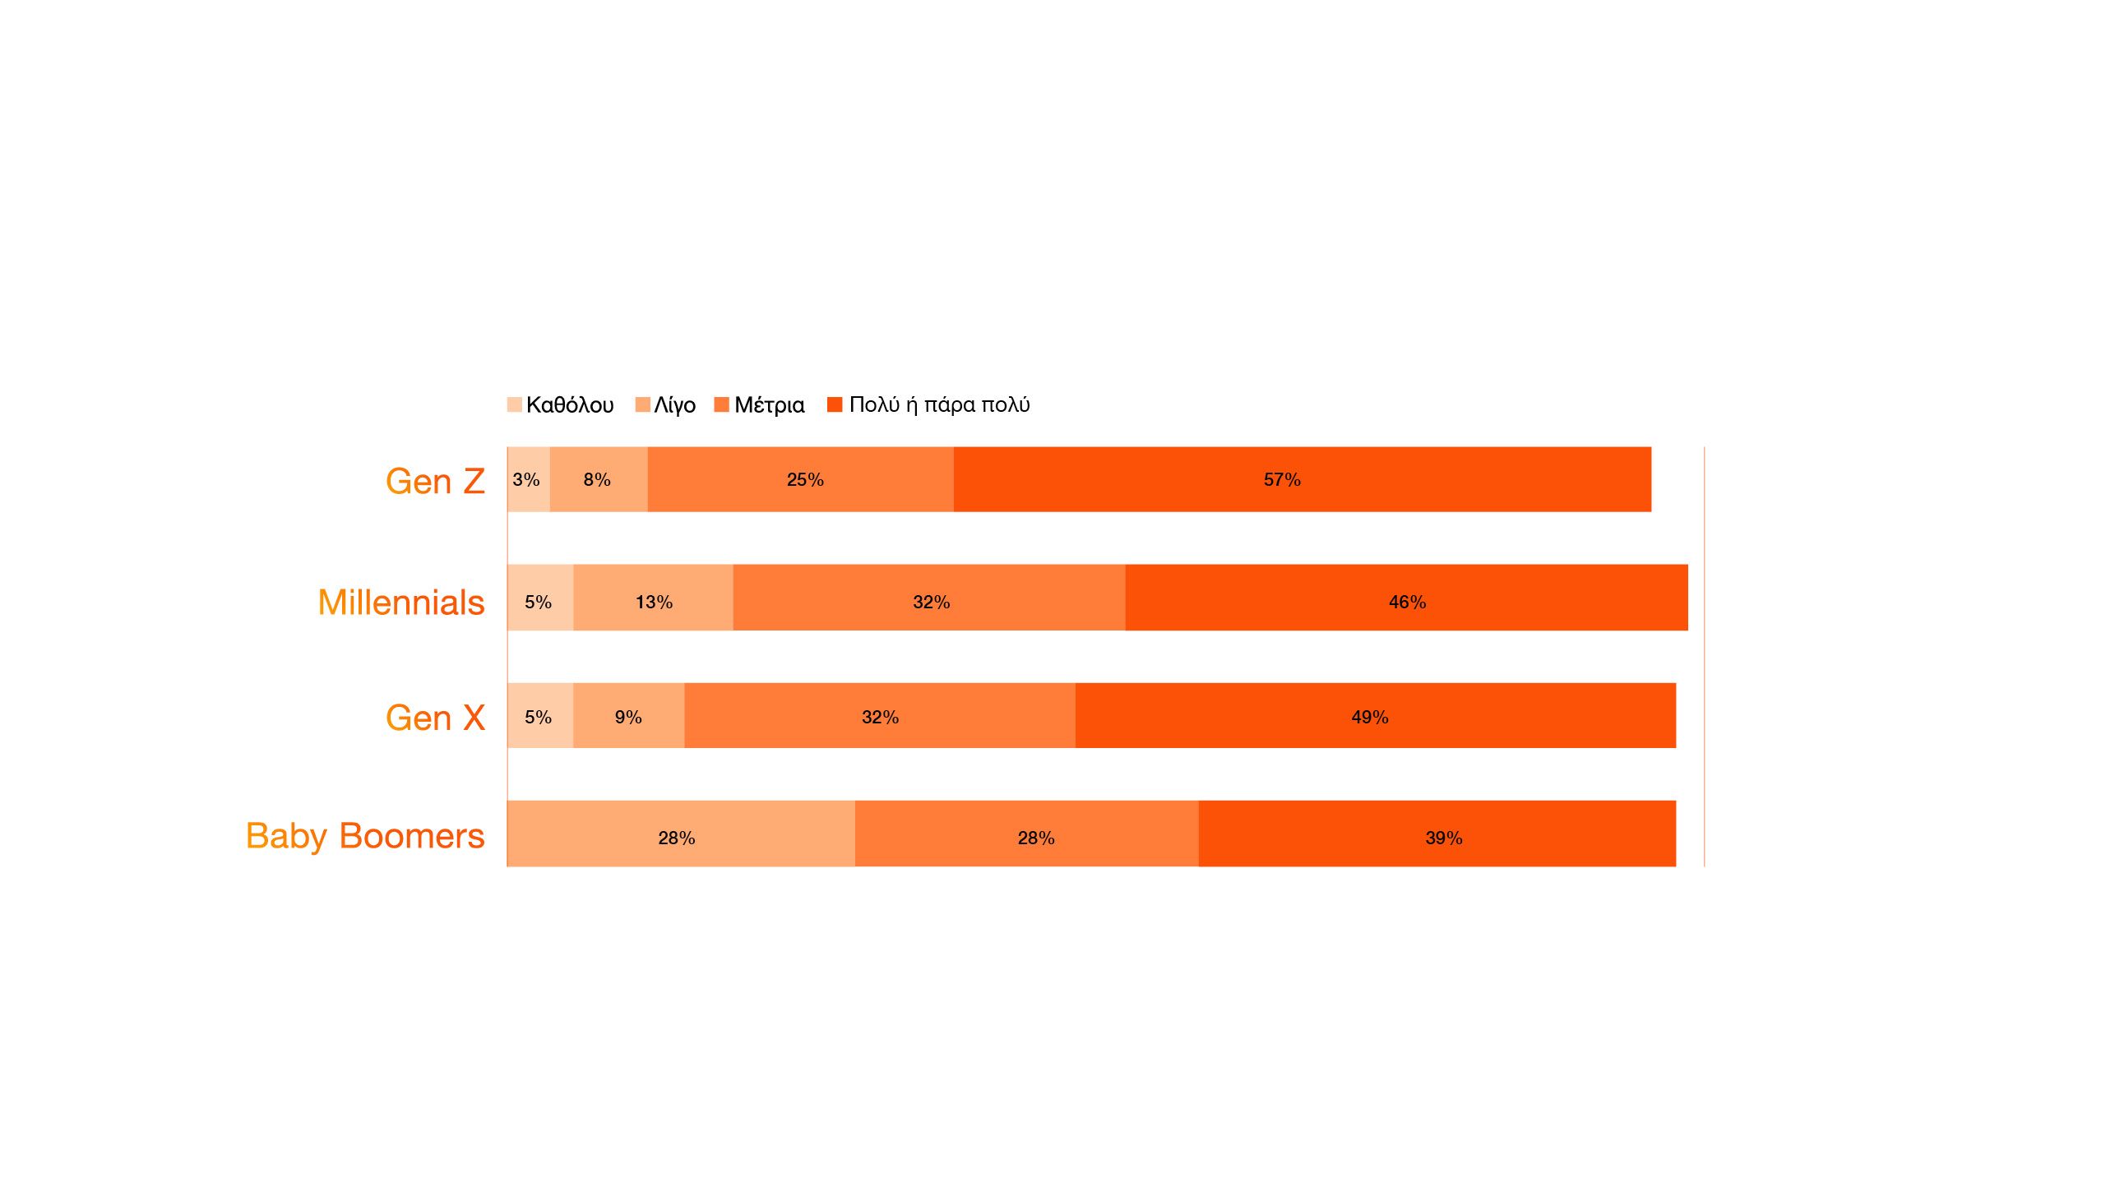This screenshot has width=2101, height=1187.
Task: Click the 3% segment in Gen Z bar
Action: 528,479
